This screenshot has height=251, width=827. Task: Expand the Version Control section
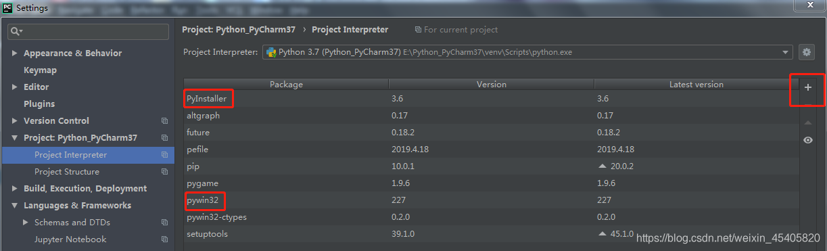[15, 121]
